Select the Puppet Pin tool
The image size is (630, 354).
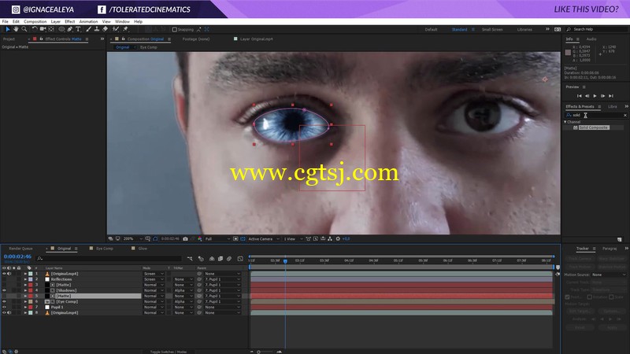126,29
